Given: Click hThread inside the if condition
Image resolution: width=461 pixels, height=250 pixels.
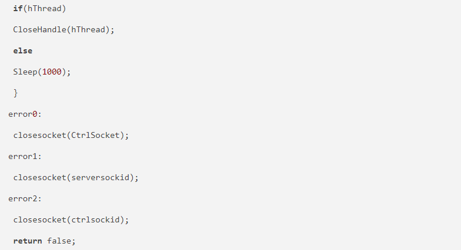Looking at the screenshot, I should (x=41, y=8).
